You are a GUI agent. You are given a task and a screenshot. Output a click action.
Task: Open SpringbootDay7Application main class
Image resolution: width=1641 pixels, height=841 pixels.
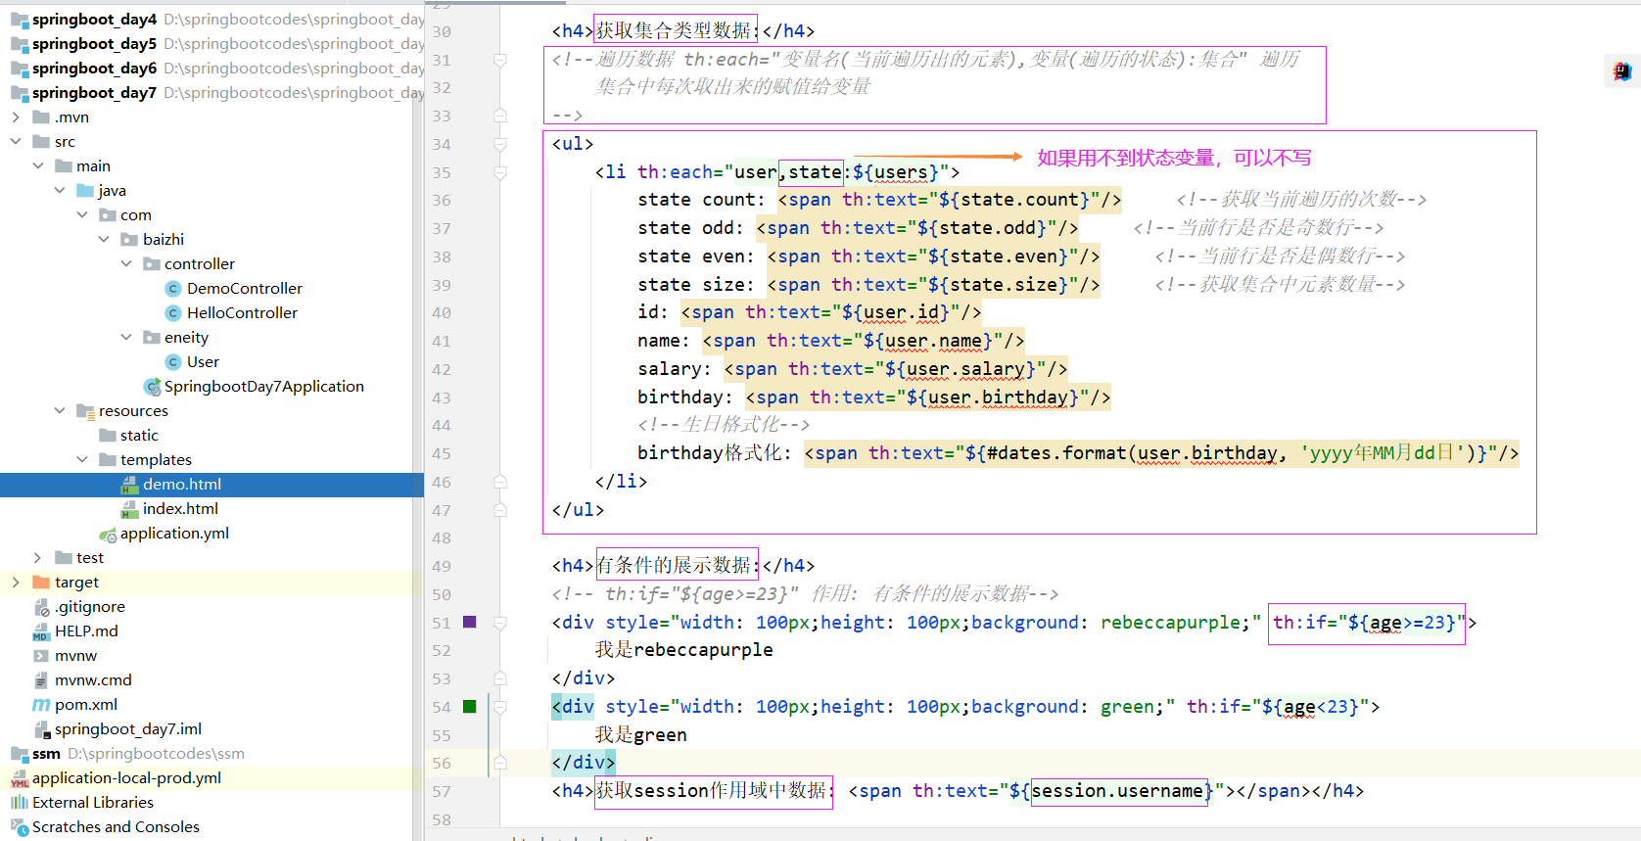pos(263,386)
